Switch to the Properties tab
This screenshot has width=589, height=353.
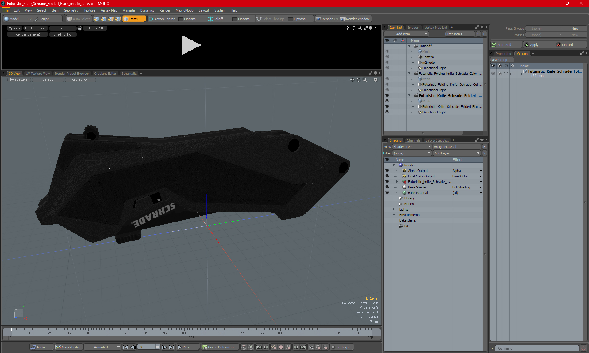point(503,54)
